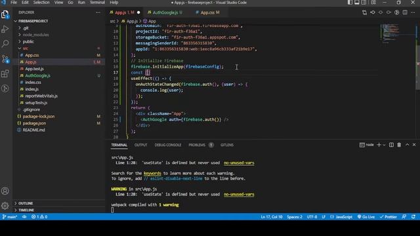This screenshot has width=420, height=236.
Task: Open the Extensions view
Action: coord(5,73)
